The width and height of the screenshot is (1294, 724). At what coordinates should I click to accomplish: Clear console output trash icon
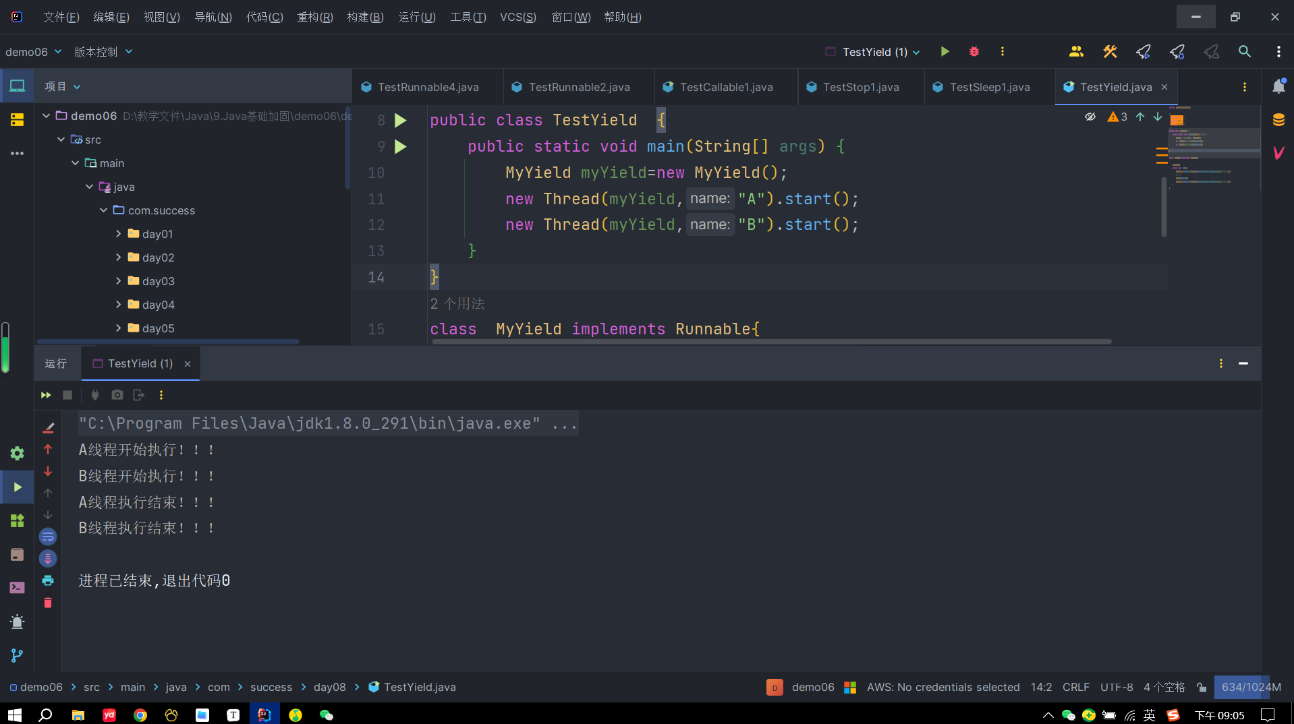tap(48, 603)
